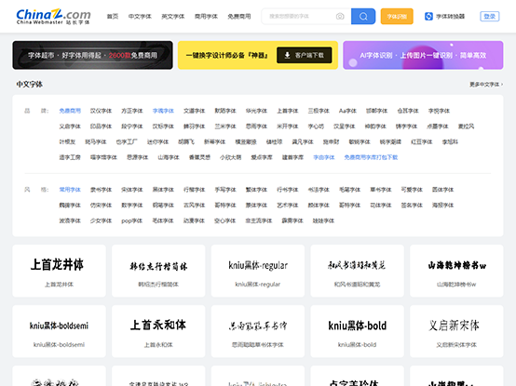This screenshot has width=516, height=386.
Task: Select the 上首字体 brand filter
Action: 287,111
